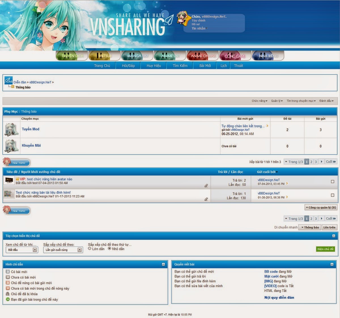Open the 'Thông báo' quick navigation dropdown

pyautogui.click(x=310, y=227)
